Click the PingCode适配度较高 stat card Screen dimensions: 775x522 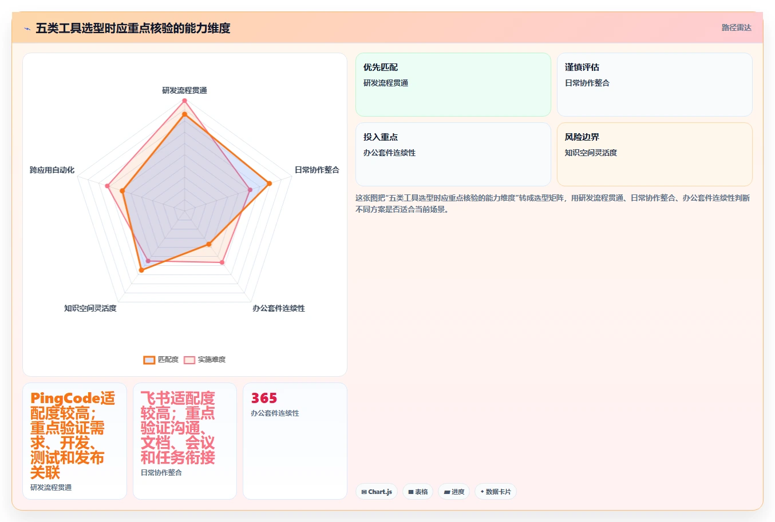click(74, 441)
